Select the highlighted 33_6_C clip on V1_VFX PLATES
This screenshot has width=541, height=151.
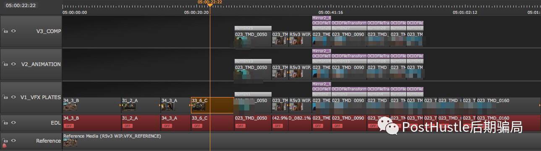[x=212, y=105]
